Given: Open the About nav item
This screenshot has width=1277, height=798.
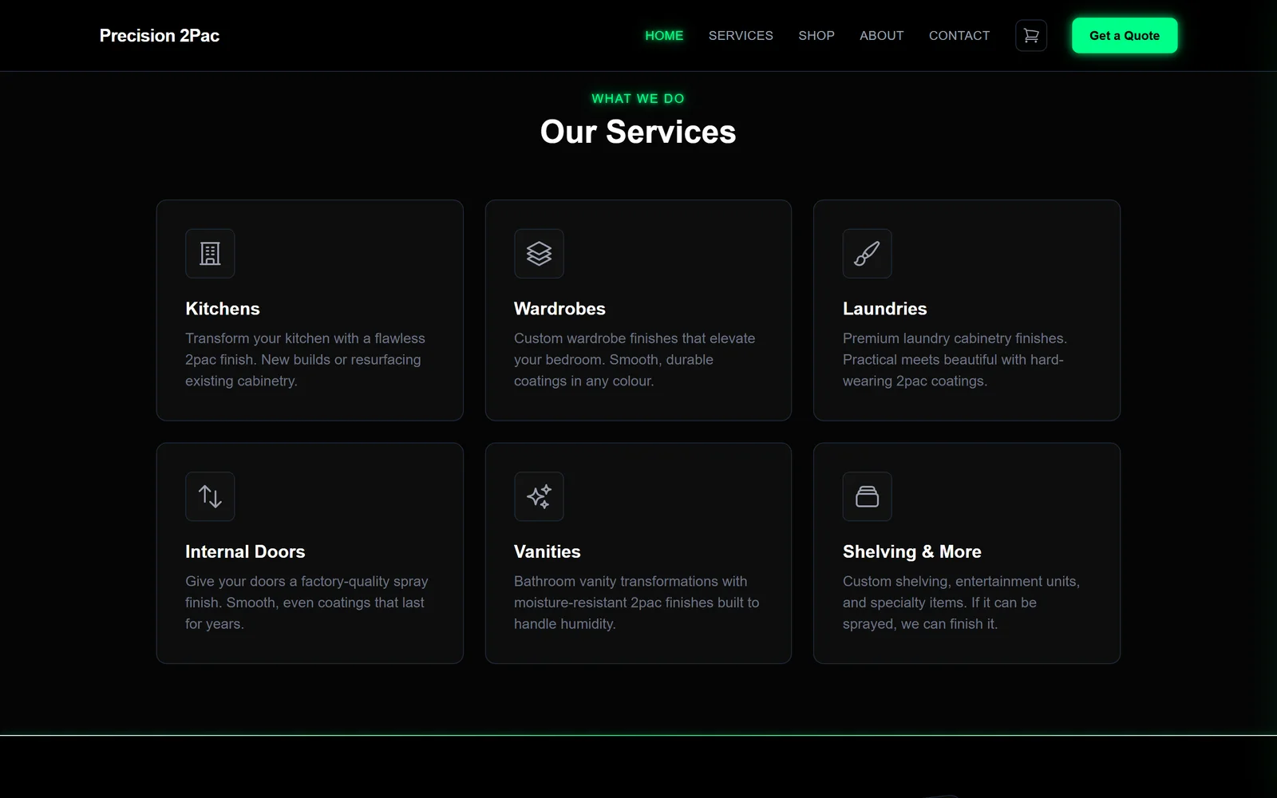Looking at the screenshot, I should click(882, 36).
